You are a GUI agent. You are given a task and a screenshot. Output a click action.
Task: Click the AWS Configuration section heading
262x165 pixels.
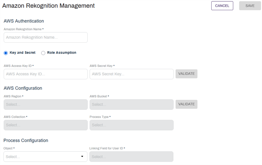click(x=23, y=88)
